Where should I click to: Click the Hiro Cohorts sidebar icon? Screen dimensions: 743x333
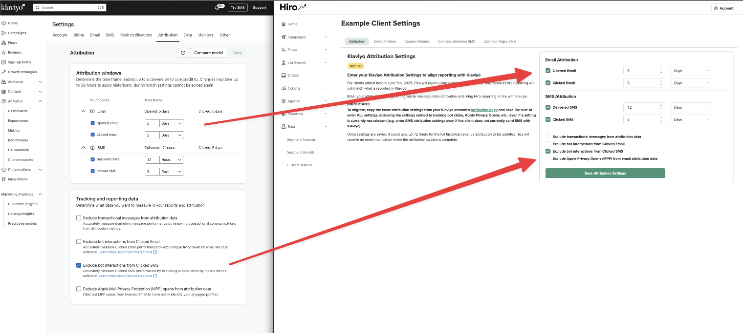pyautogui.click(x=284, y=88)
